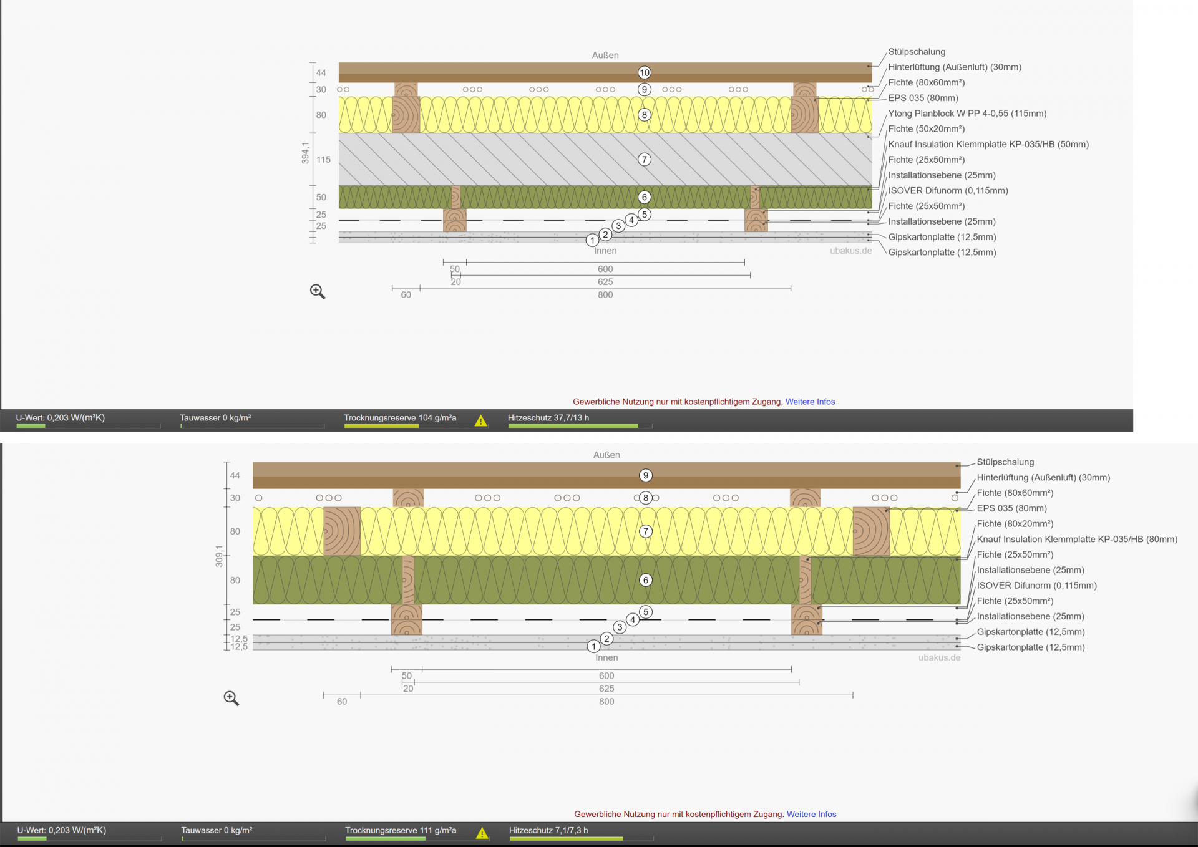Click the zoom magnifier in upper diagram
Viewport: 1198px width, 847px height.
[317, 291]
